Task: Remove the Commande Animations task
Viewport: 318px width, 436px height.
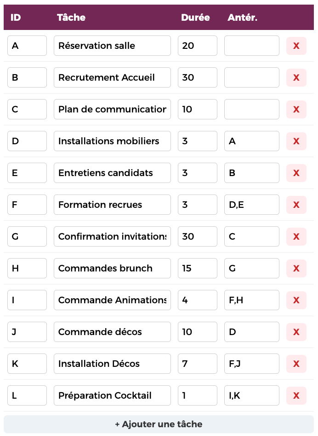Action: pyautogui.click(x=296, y=300)
